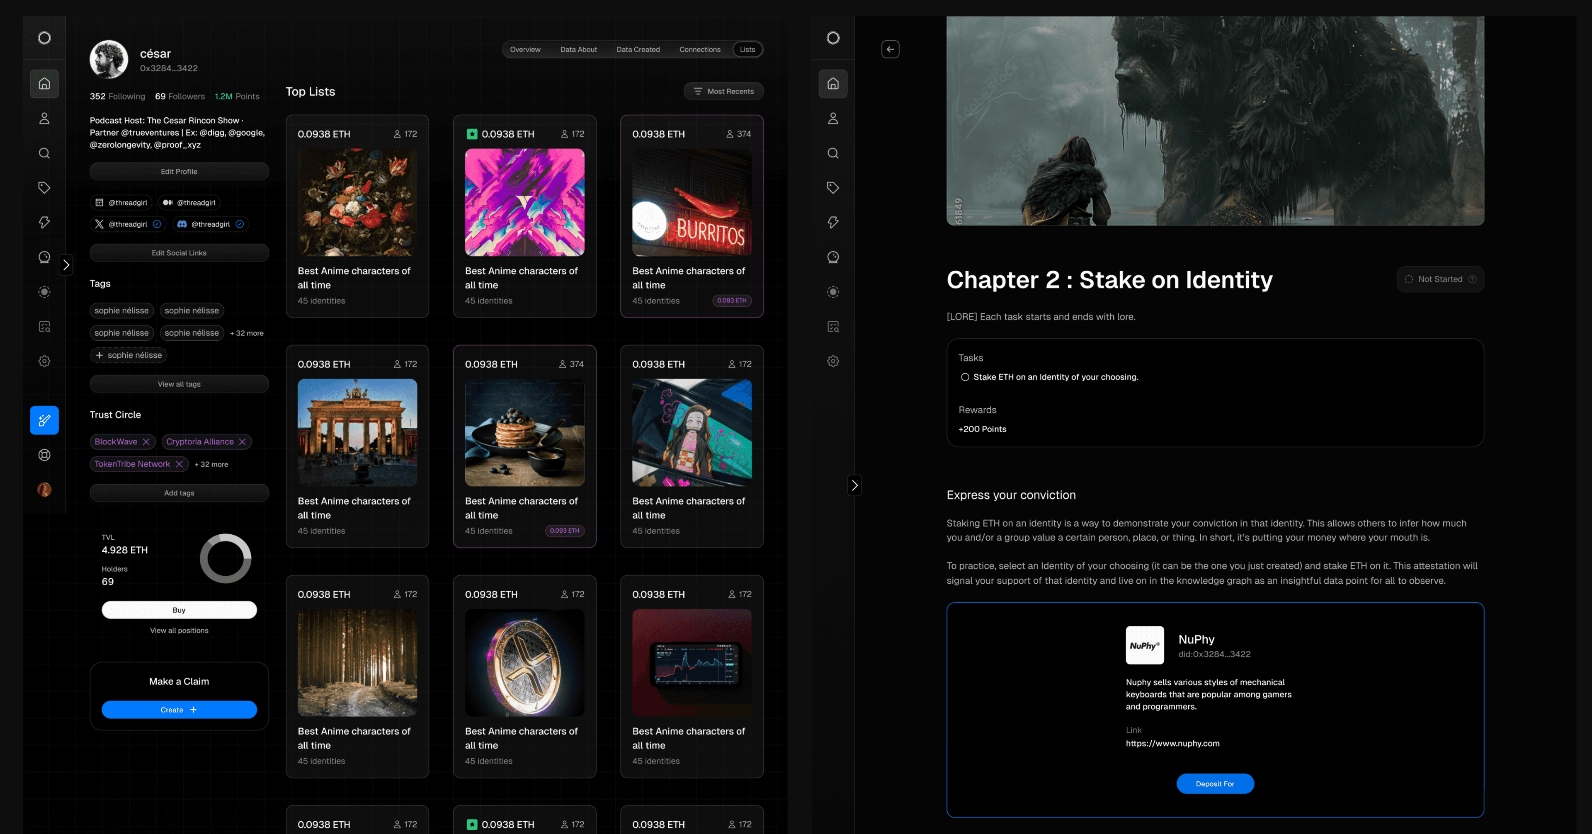
Task: Select the dashed circle icon in the Chapter 2 window sidebar
Action: 833,291
